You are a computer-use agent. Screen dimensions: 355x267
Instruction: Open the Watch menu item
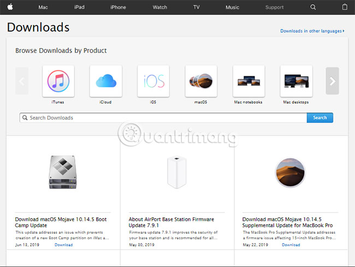click(160, 7)
